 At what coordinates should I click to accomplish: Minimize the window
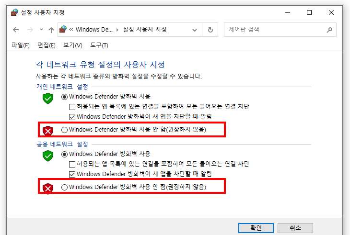[288, 12]
